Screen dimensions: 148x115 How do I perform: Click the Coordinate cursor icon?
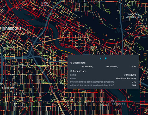(71, 63)
